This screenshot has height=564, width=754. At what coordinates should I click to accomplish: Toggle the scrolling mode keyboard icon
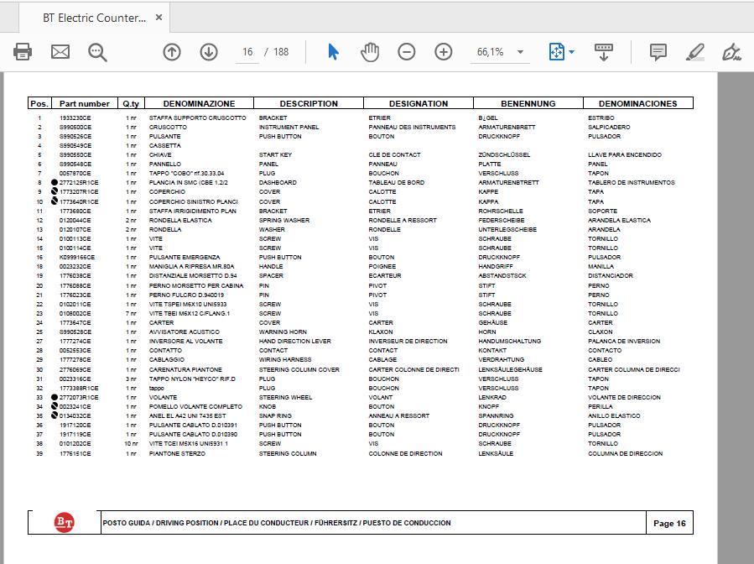click(604, 51)
